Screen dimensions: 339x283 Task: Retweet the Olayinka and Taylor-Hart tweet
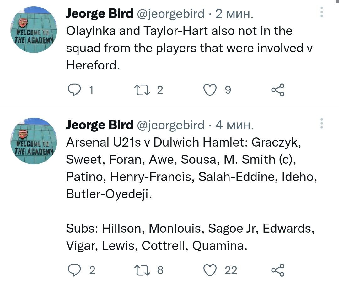pyautogui.click(x=138, y=90)
